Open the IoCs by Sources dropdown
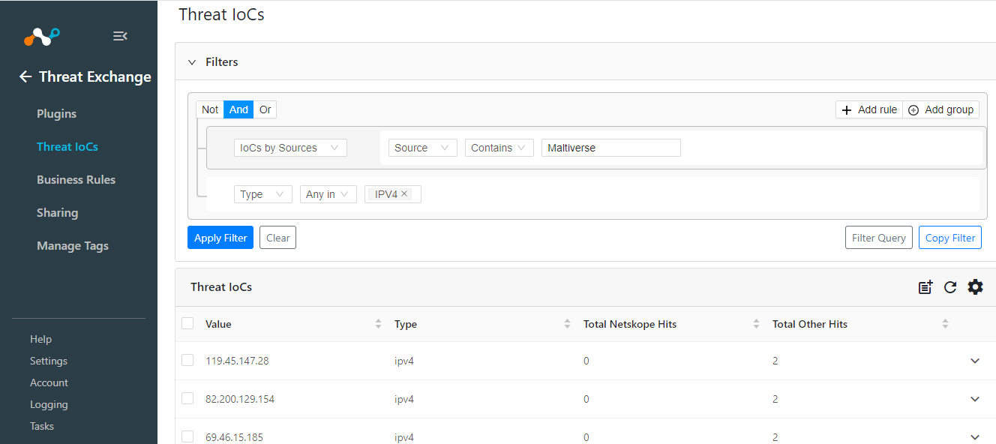 pos(290,148)
